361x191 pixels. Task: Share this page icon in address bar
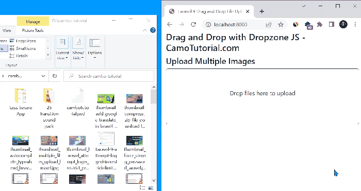click(269, 25)
